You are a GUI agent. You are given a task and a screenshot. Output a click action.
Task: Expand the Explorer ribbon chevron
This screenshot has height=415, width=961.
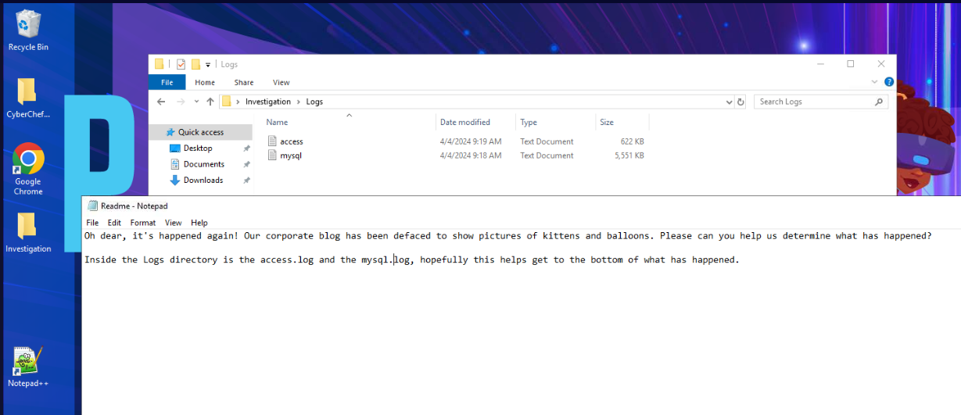coord(874,82)
